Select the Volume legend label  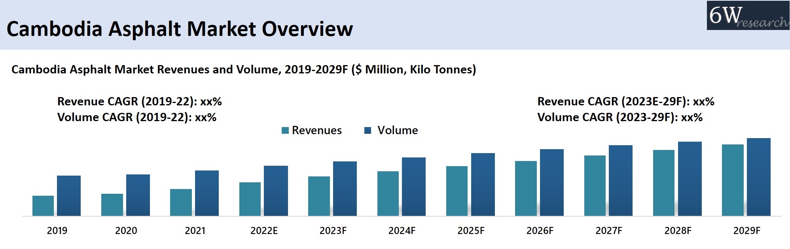pyautogui.click(x=397, y=131)
